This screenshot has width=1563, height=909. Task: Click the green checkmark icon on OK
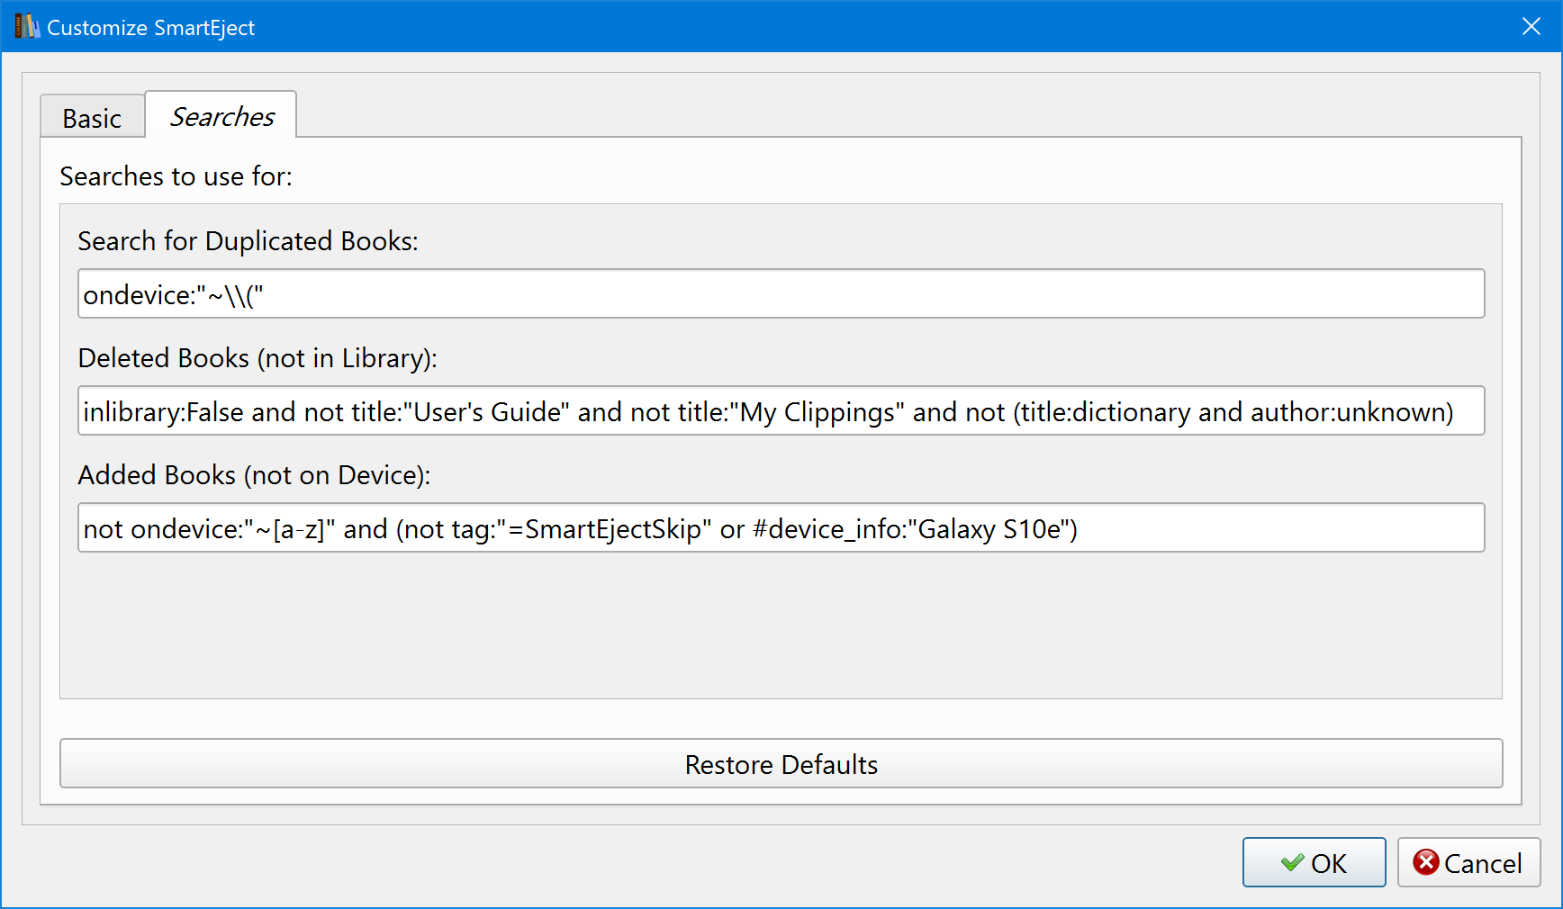point(1292,863)
